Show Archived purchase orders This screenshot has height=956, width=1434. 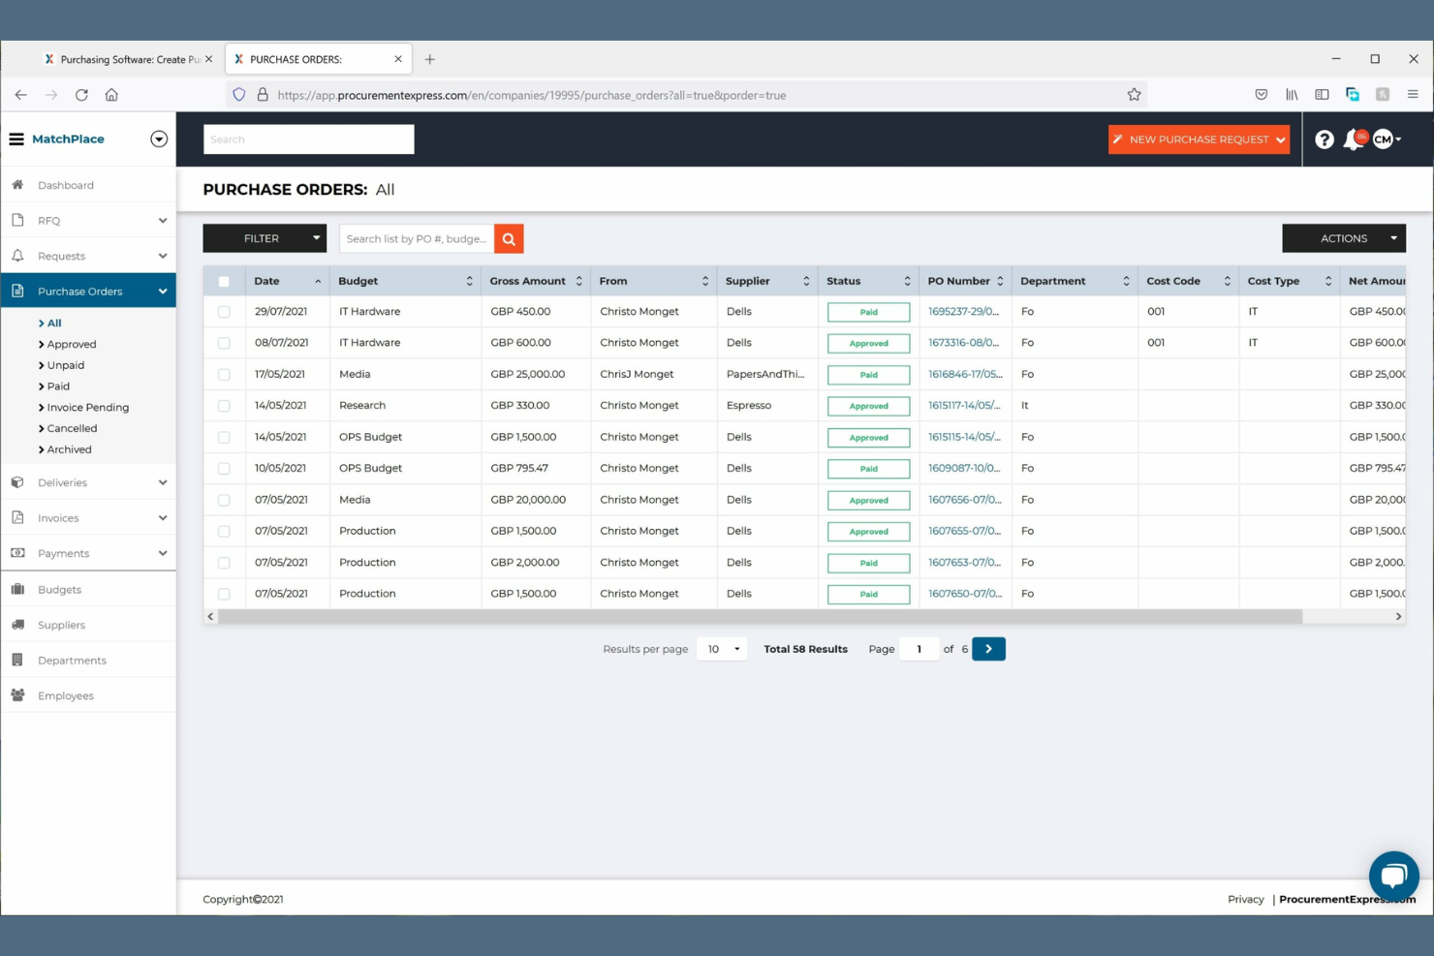[69, 449]
